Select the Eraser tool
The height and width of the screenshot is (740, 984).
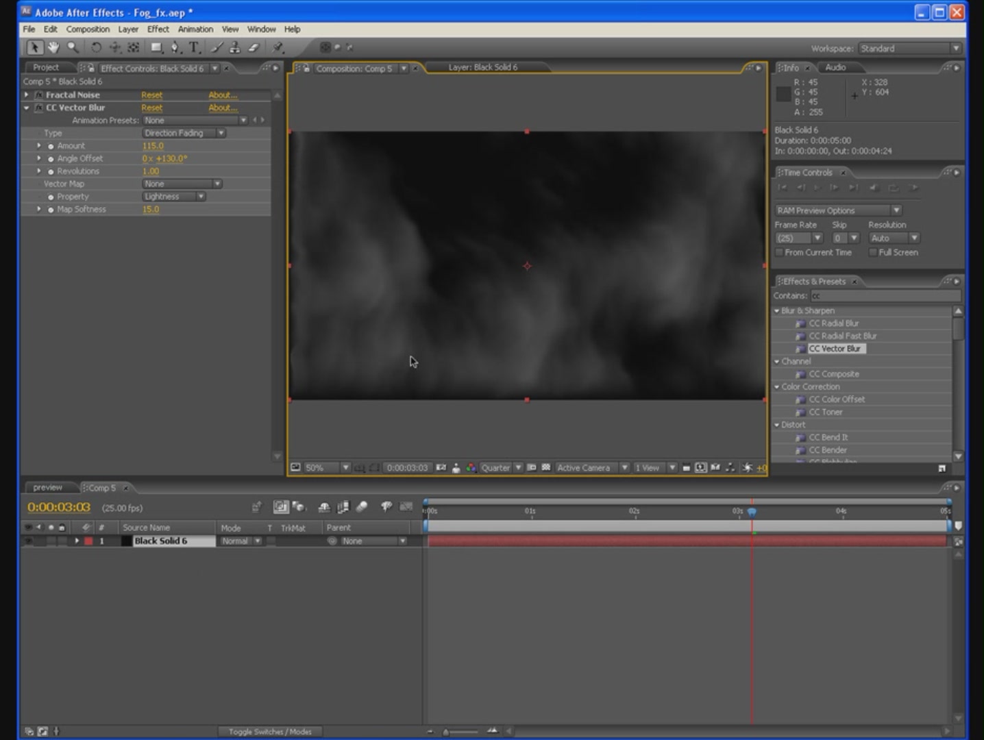pos(254,47)
